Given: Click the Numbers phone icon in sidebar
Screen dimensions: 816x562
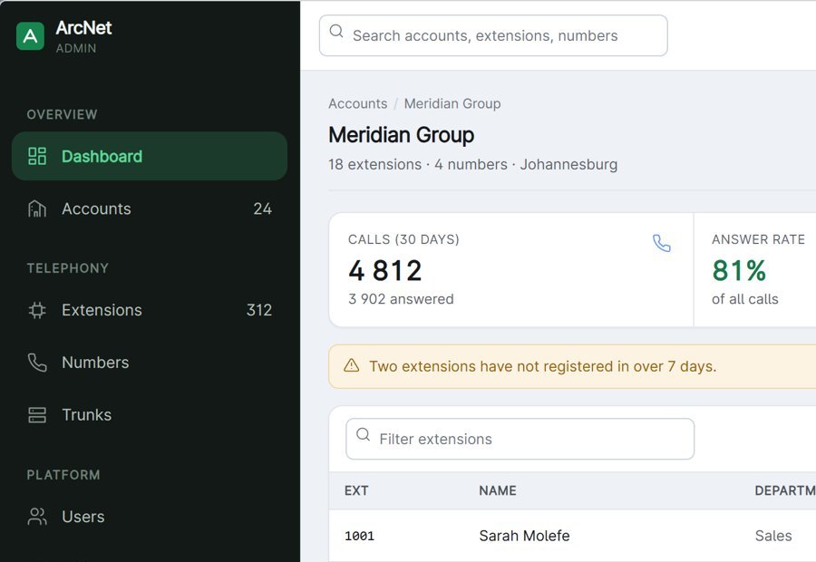Looking at the screenshot, I should click(x=37, y=363).
